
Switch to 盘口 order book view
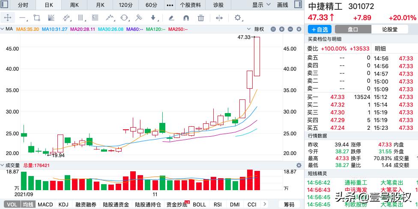pos(353,29)
